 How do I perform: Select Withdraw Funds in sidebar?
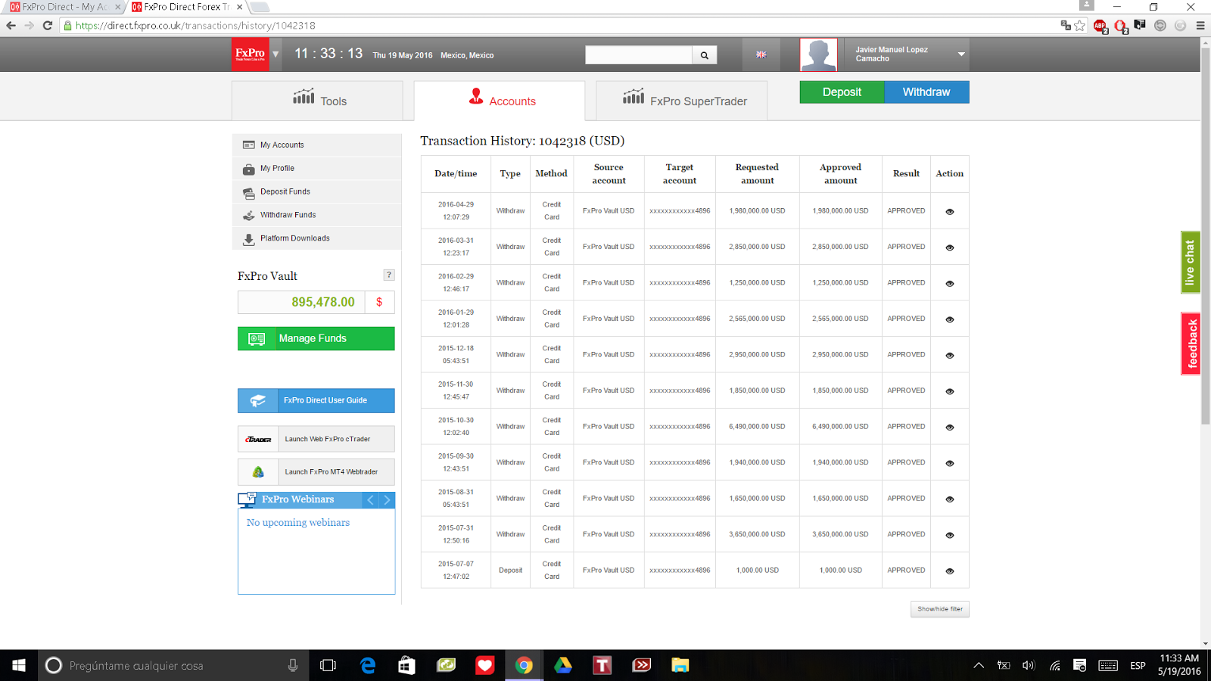[x=316, y=216]
